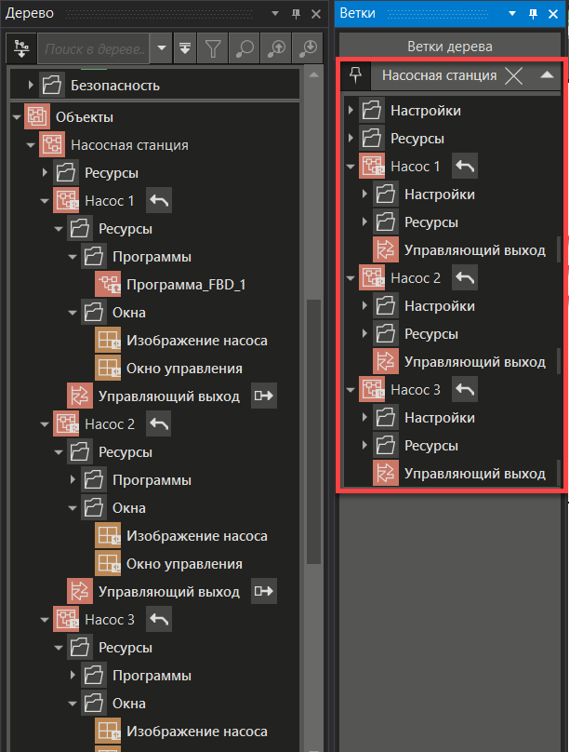Click the search previous (up arrow) icon
This screenshot has height=752, width=569.
point(277,47)
